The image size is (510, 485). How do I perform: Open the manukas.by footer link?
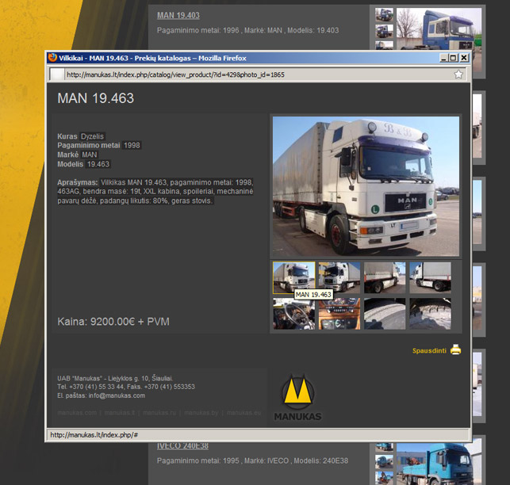click(201, 413)
